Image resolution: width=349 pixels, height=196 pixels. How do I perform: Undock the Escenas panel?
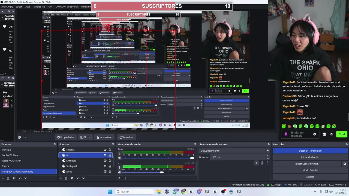coord(55,144)
